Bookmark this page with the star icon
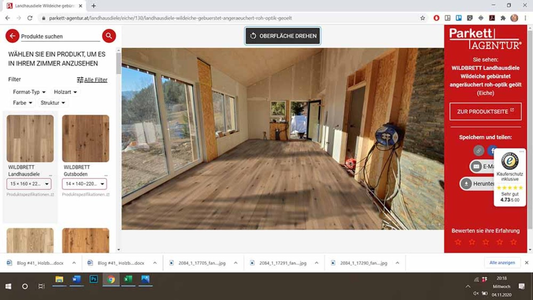The image size is (533, 300). tap(423, 18)
